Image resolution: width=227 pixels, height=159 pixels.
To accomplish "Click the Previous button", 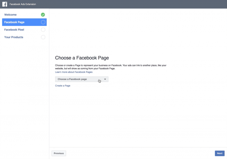I will click(x=59, y=153).
